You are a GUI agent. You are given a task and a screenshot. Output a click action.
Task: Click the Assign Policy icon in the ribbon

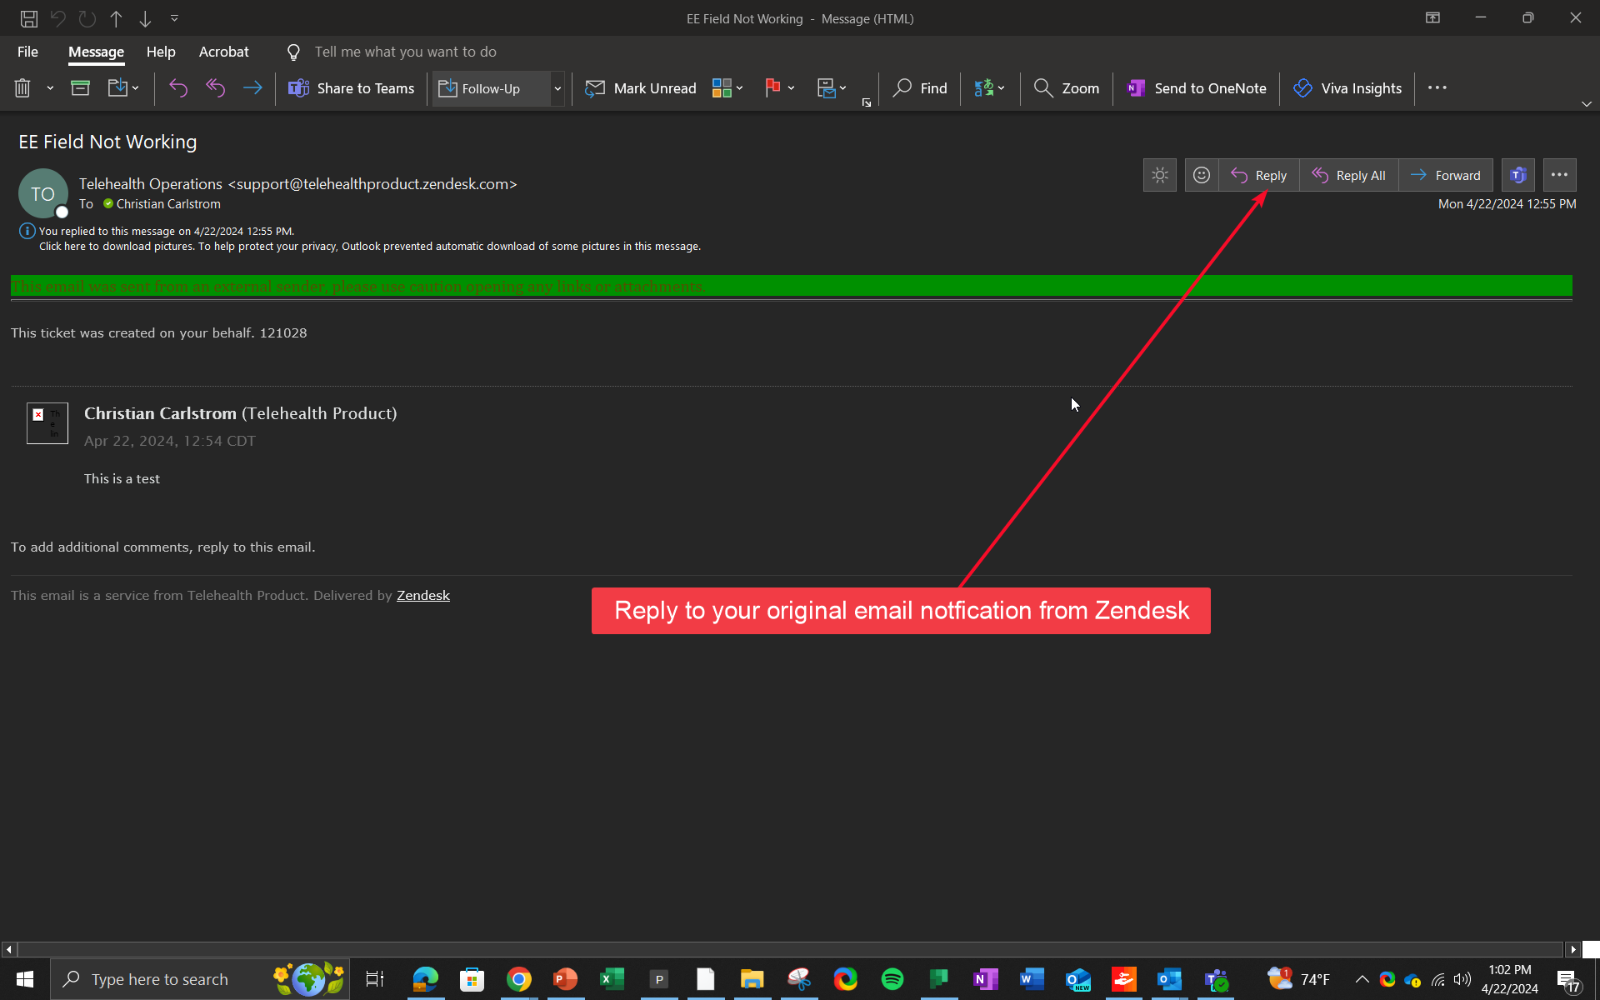(x=826, y=87)
